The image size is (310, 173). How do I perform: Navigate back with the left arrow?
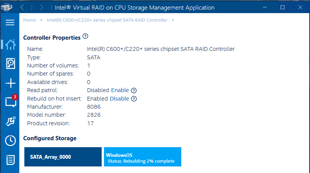22,7
